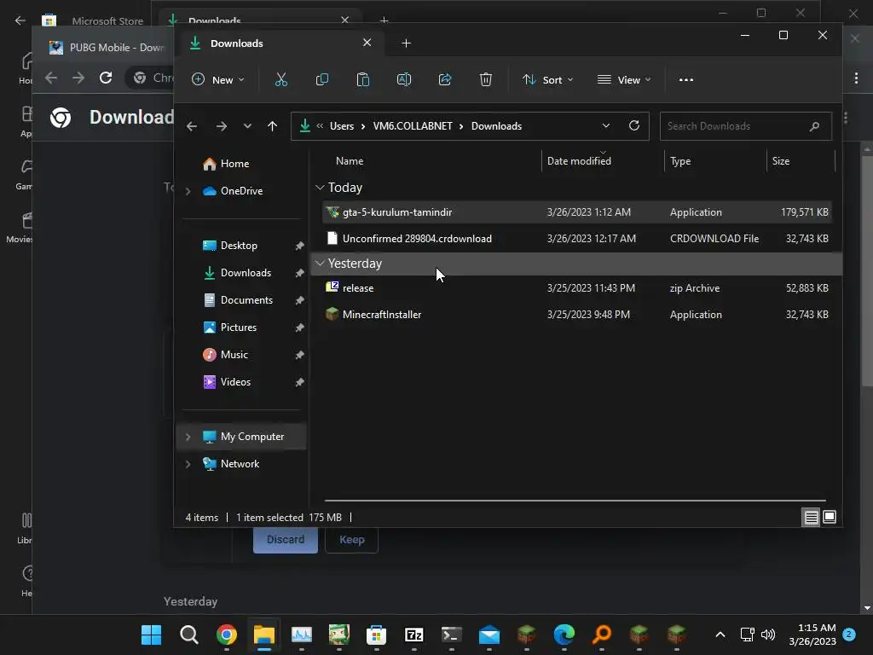Expand Network tree node

(x=188, y=464)
